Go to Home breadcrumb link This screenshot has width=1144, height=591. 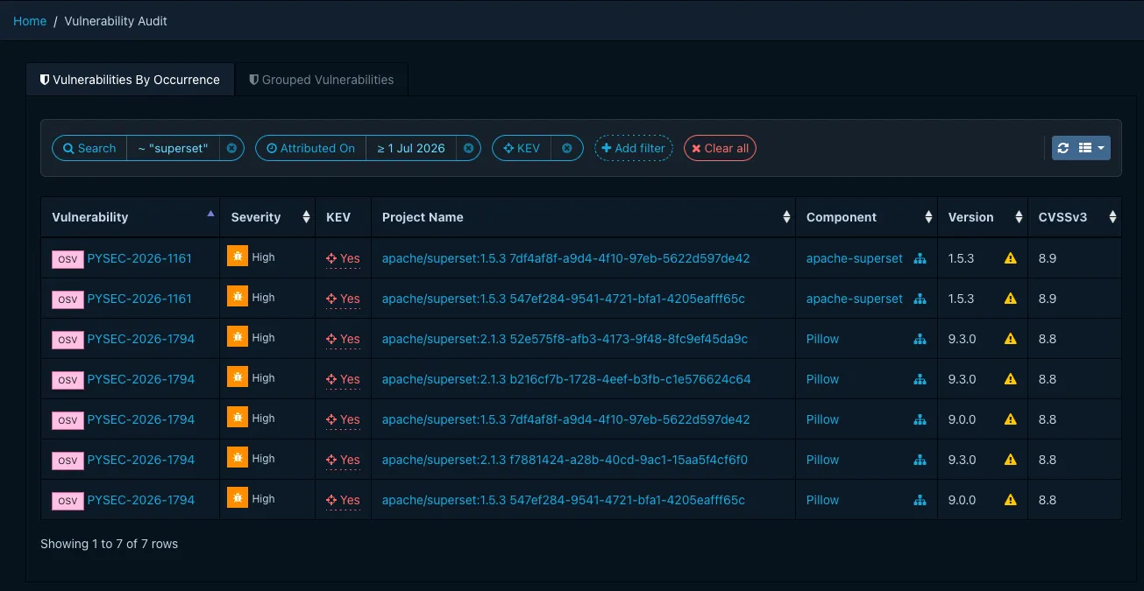pyautogui.click(x=30, y=21)
